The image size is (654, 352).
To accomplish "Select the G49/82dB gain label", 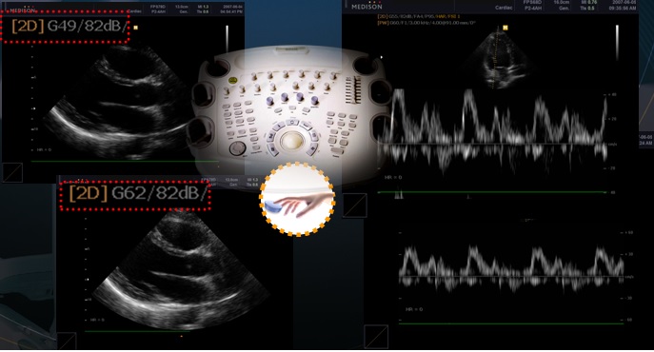I will (87, 26).
